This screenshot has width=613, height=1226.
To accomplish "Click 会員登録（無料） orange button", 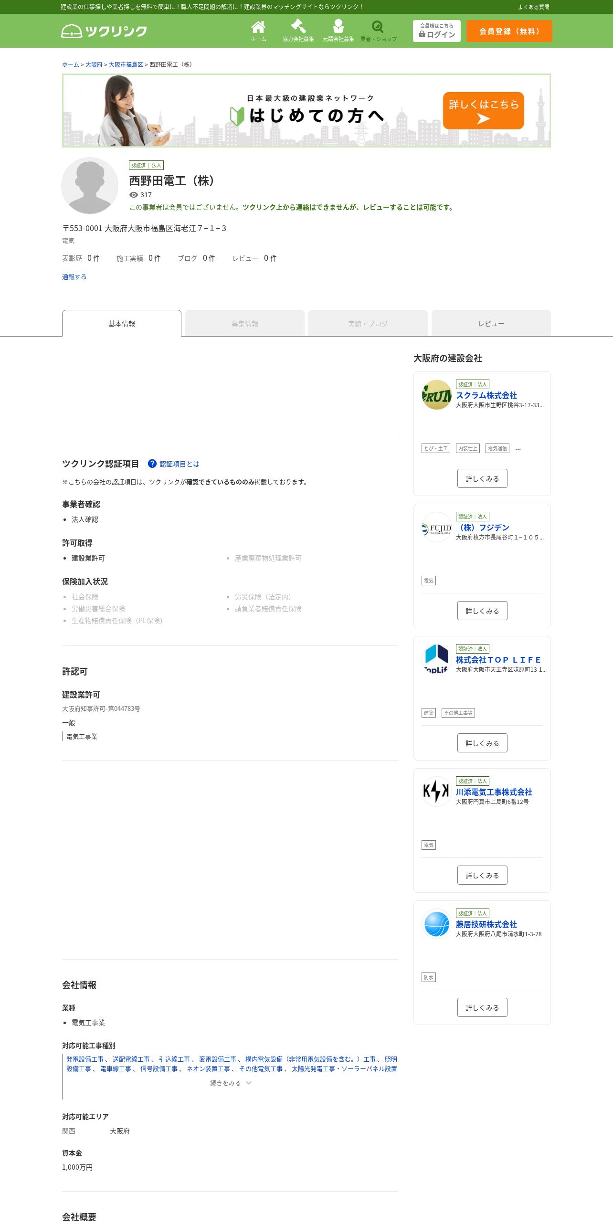I will 509,31.
